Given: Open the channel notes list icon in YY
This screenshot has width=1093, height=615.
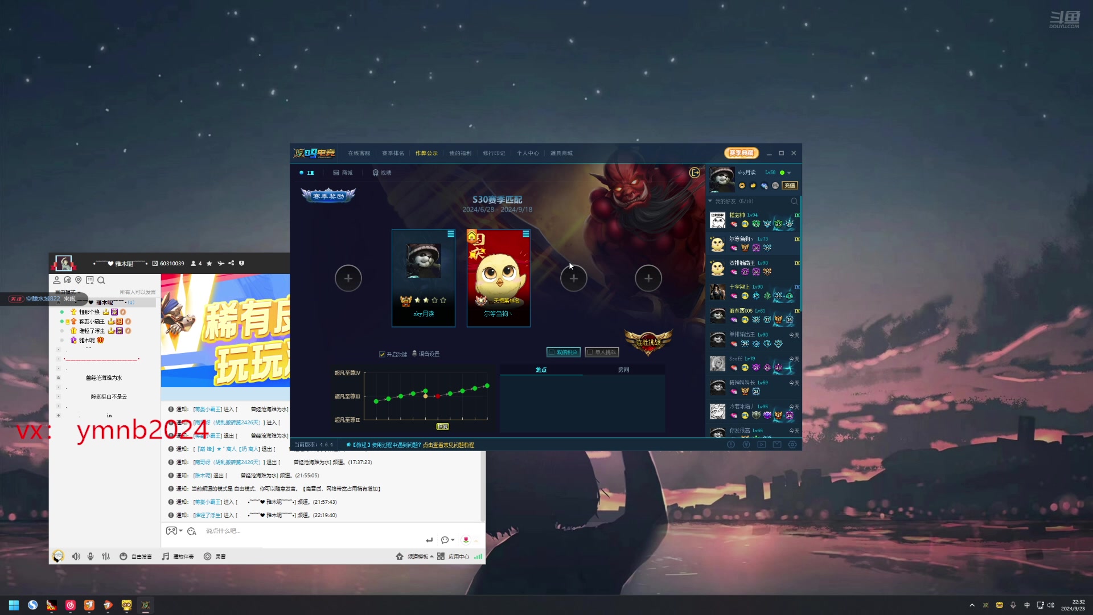Looking at the screenshot, I should click(x=90, y=280).
